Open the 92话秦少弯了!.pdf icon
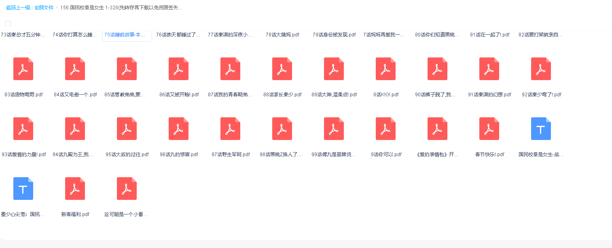612x248 pixels. (x=541, y=69)
